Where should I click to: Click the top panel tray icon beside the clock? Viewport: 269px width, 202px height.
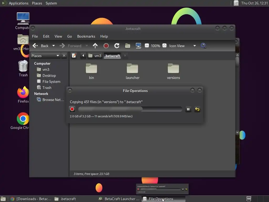[x=236, y=3]
